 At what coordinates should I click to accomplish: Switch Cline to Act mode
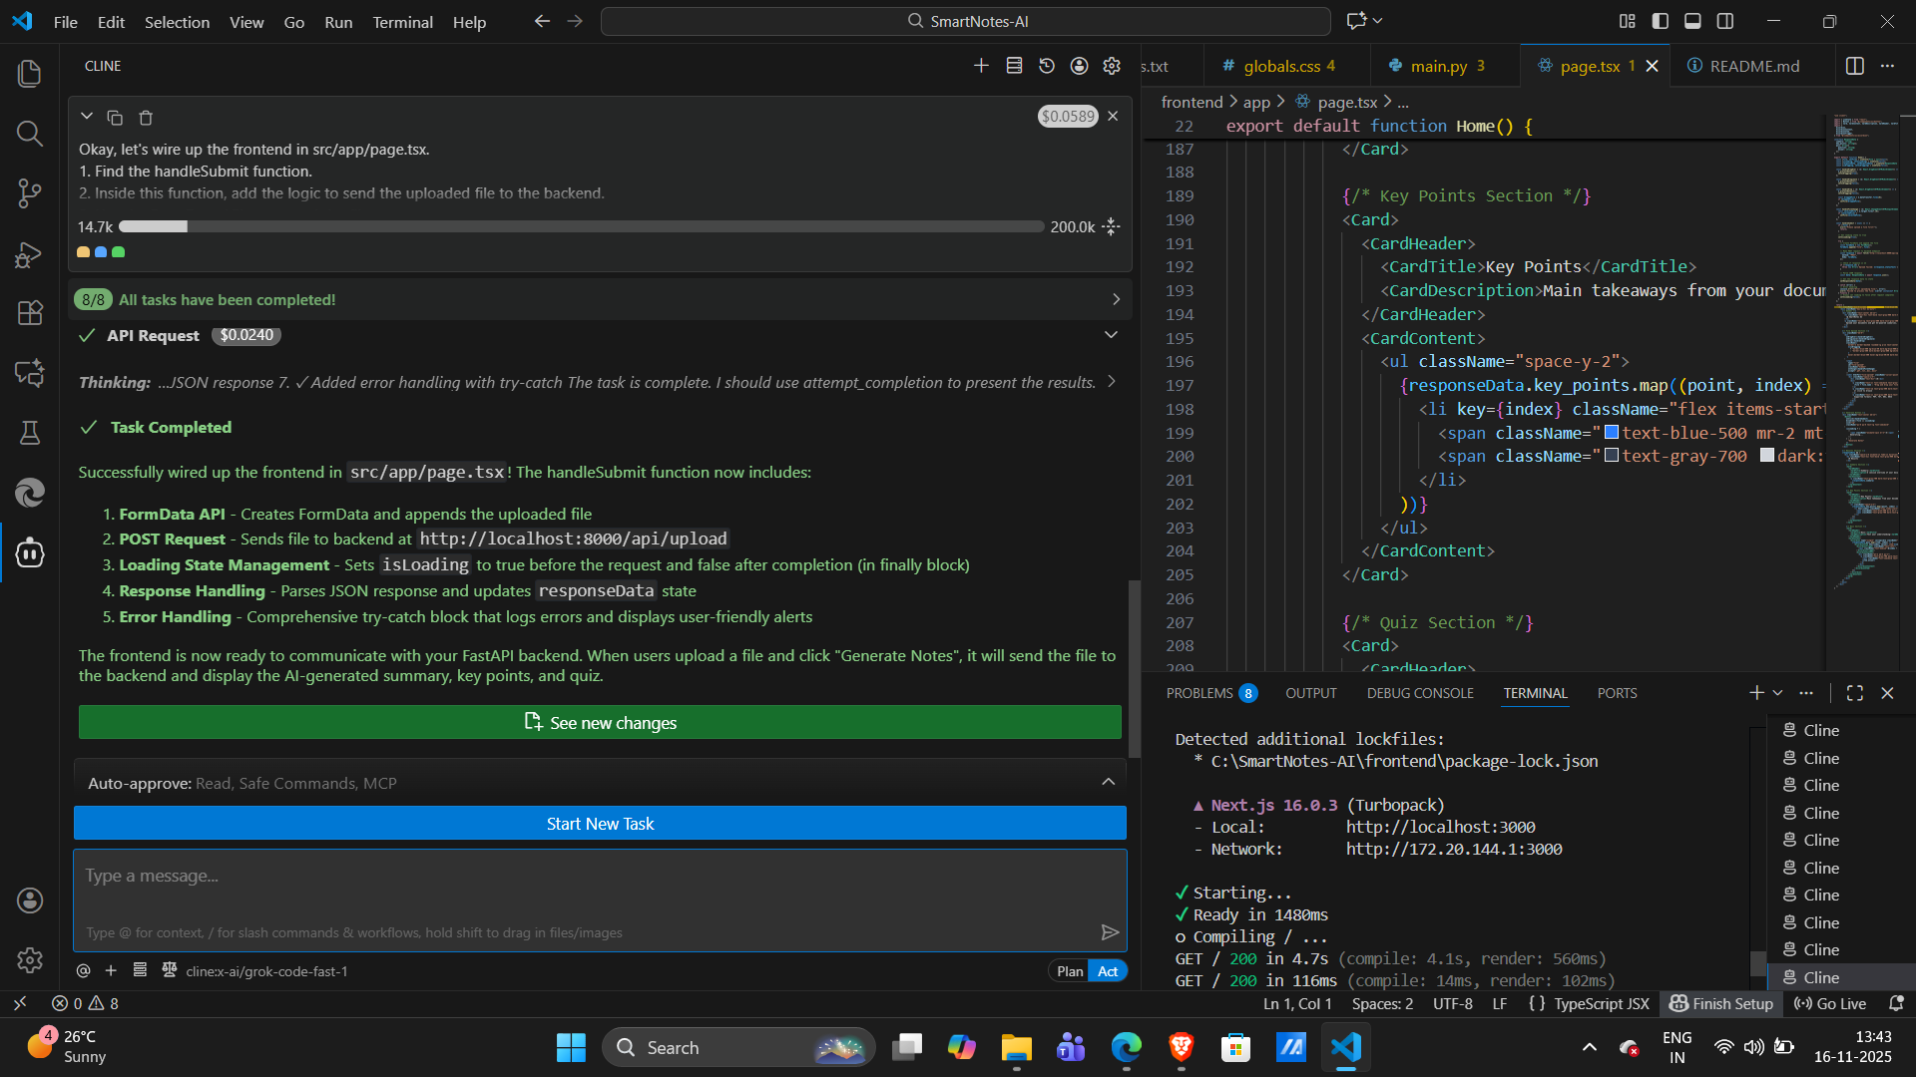pyautogui.click(x=1108, y=971)
